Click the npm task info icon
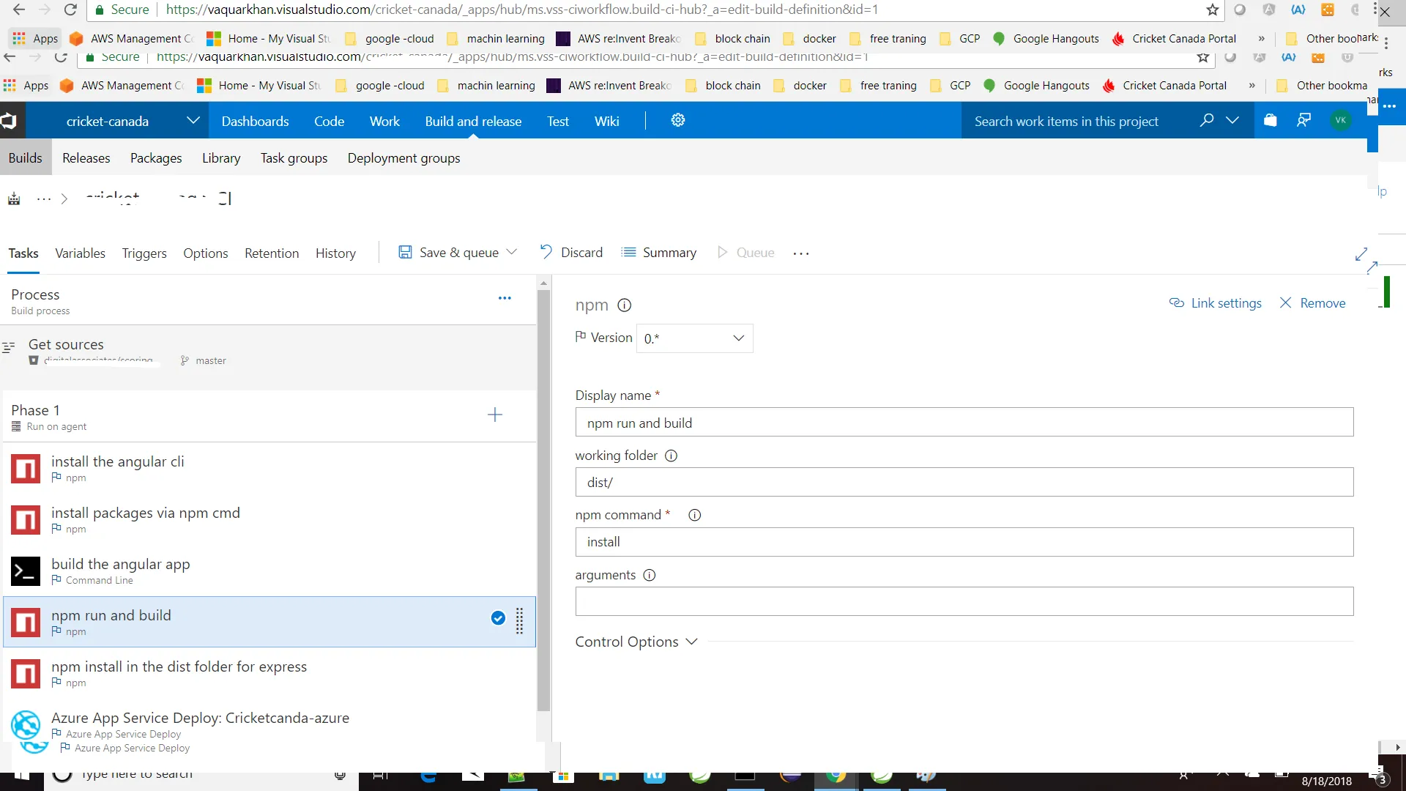 click(624, 305)
